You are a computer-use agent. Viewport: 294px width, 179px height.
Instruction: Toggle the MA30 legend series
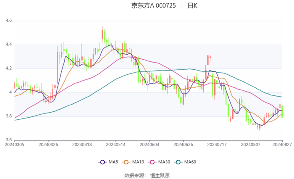pyautogui.click(x=159, y=162)
